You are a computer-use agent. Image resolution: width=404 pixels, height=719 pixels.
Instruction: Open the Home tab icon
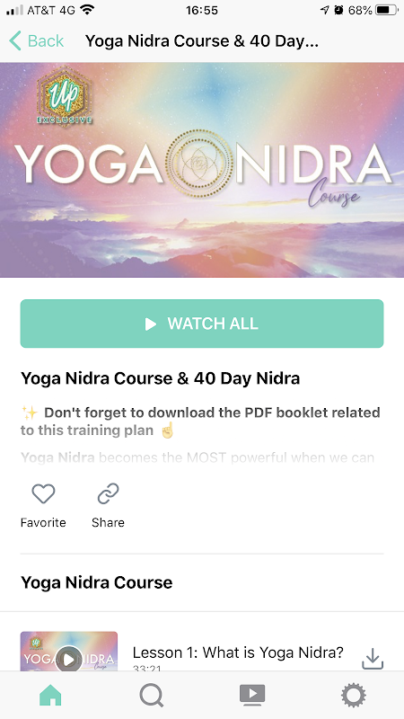(50, 696)
